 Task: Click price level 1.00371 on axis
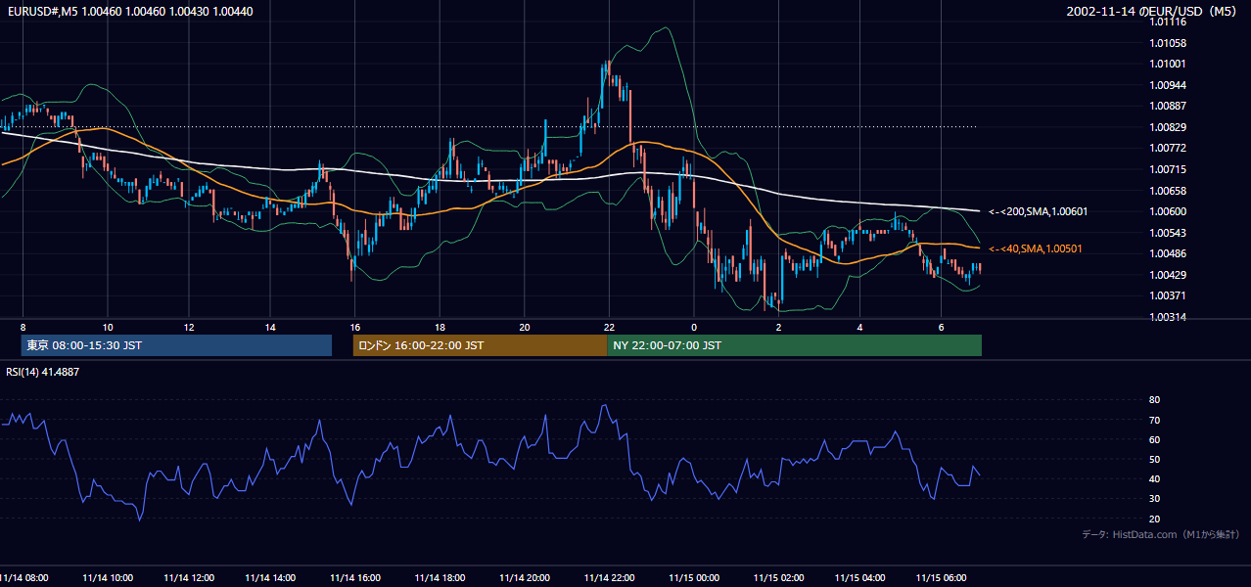1169,295
